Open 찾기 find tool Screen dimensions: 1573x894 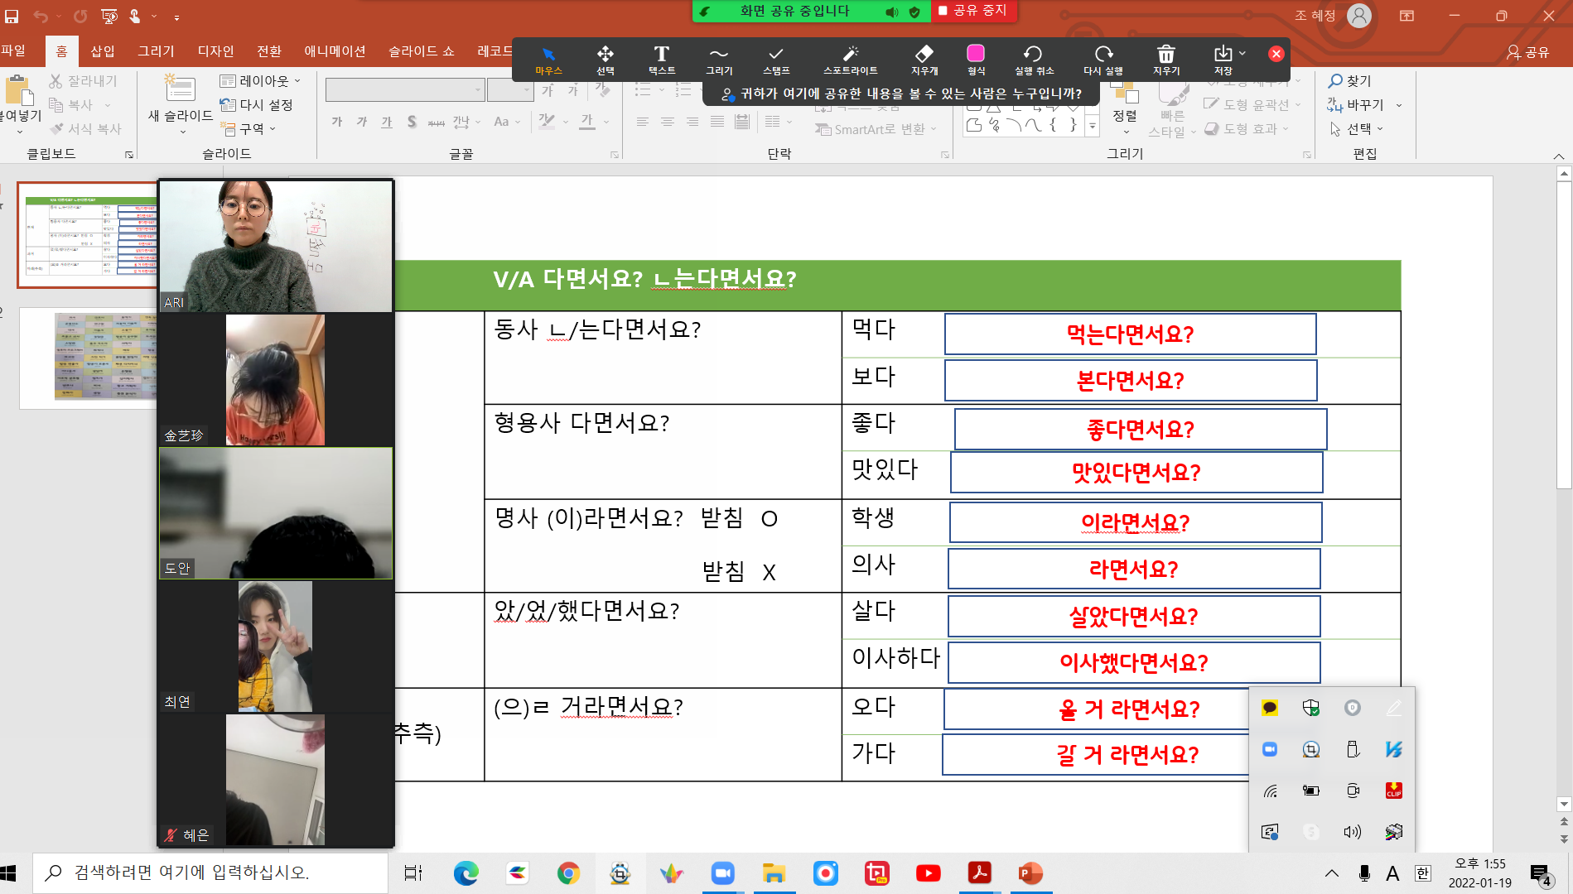click(1350, 80)
